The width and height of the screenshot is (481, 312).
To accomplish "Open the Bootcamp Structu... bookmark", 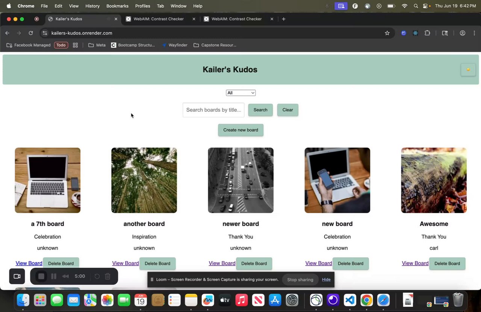I will [x=133, y=45].
